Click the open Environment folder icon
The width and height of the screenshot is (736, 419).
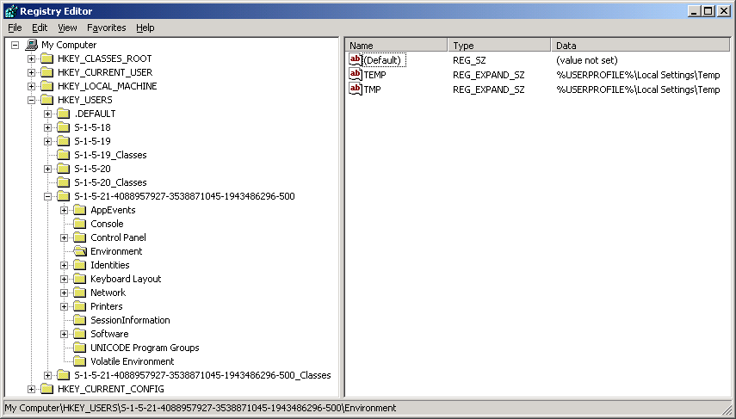pos(80,251)
